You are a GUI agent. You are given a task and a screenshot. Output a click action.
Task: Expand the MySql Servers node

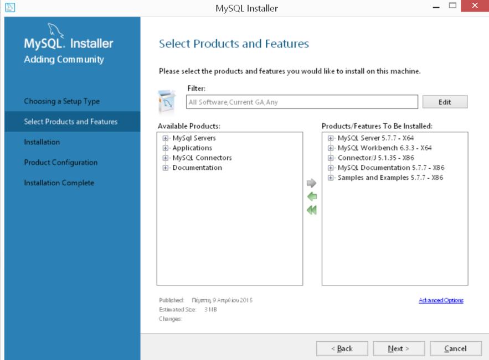(165, 138)
